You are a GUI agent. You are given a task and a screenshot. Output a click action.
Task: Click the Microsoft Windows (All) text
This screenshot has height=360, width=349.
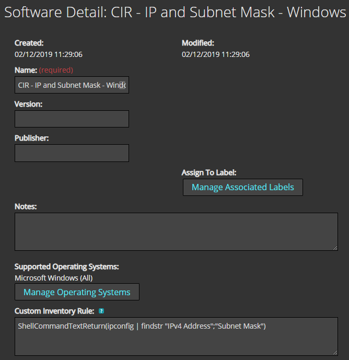(53, 278)
